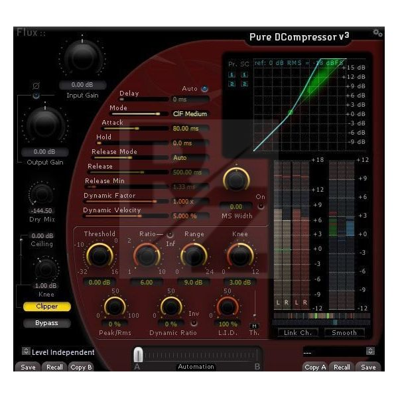398x398 pixels.
Task: Click the Dynamic Factor slider
Action: [126, 202]
